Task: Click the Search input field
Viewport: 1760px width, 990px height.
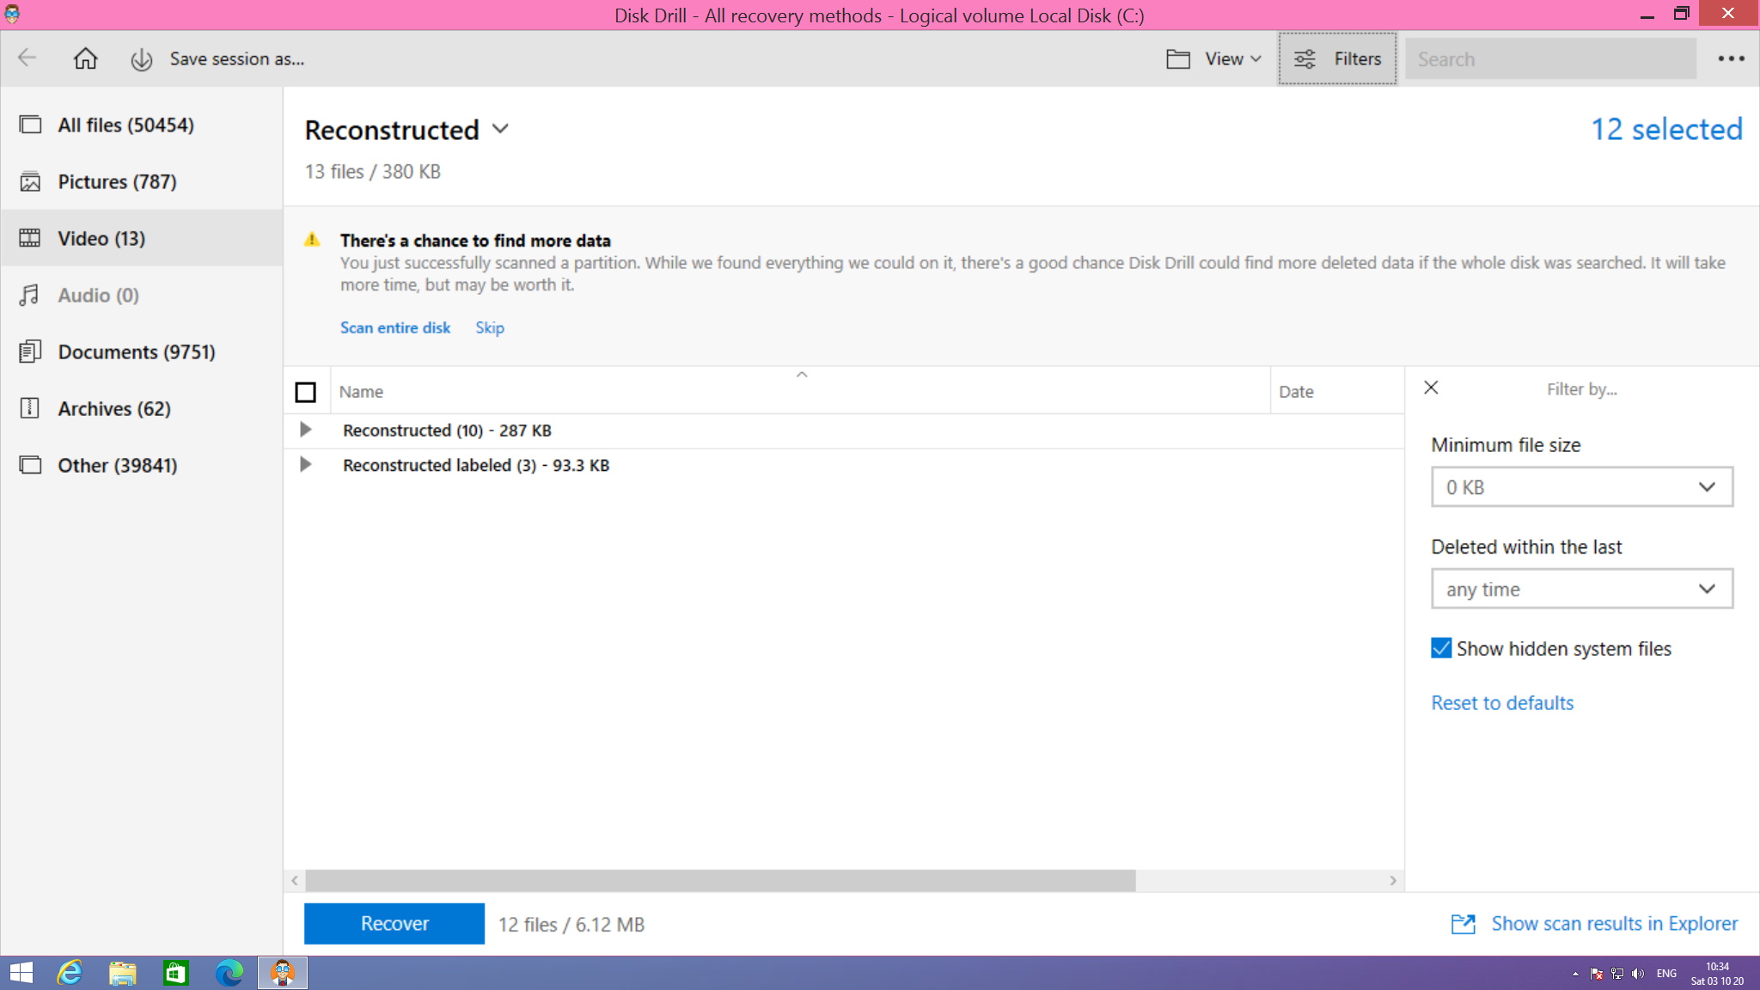Action: tap(1550, 59)
